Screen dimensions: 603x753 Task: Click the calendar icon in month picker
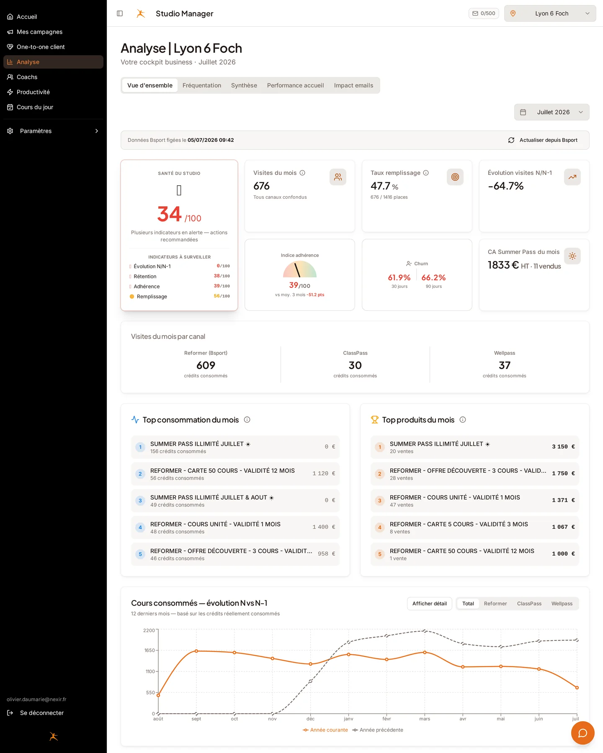[x=523, y=112]
